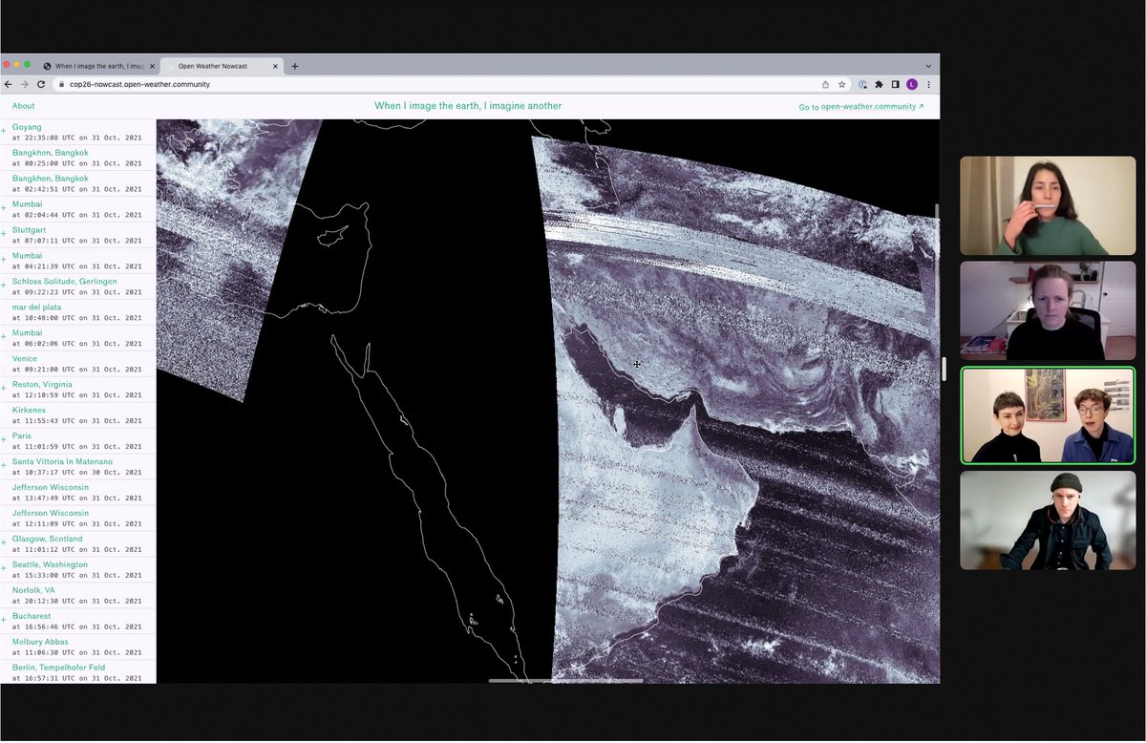Click the blue extension icon in toolbar

point(862,84)
